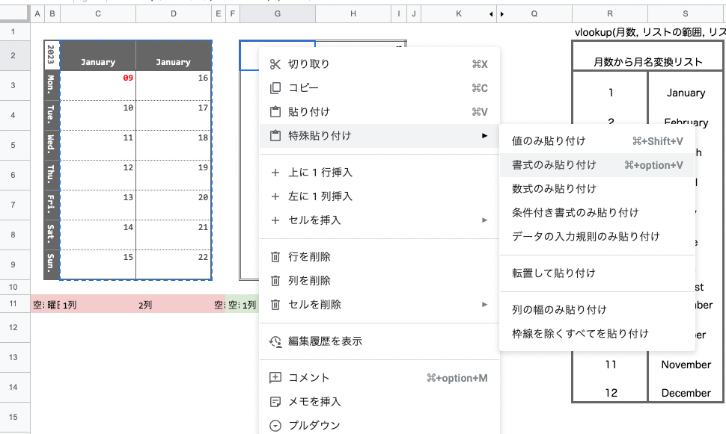Select the 切り取り menu entry
This screenshot has height=434, width=726.
coord(379,64)
